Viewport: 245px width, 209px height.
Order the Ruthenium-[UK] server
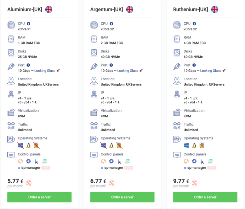[x=205, y=197]
